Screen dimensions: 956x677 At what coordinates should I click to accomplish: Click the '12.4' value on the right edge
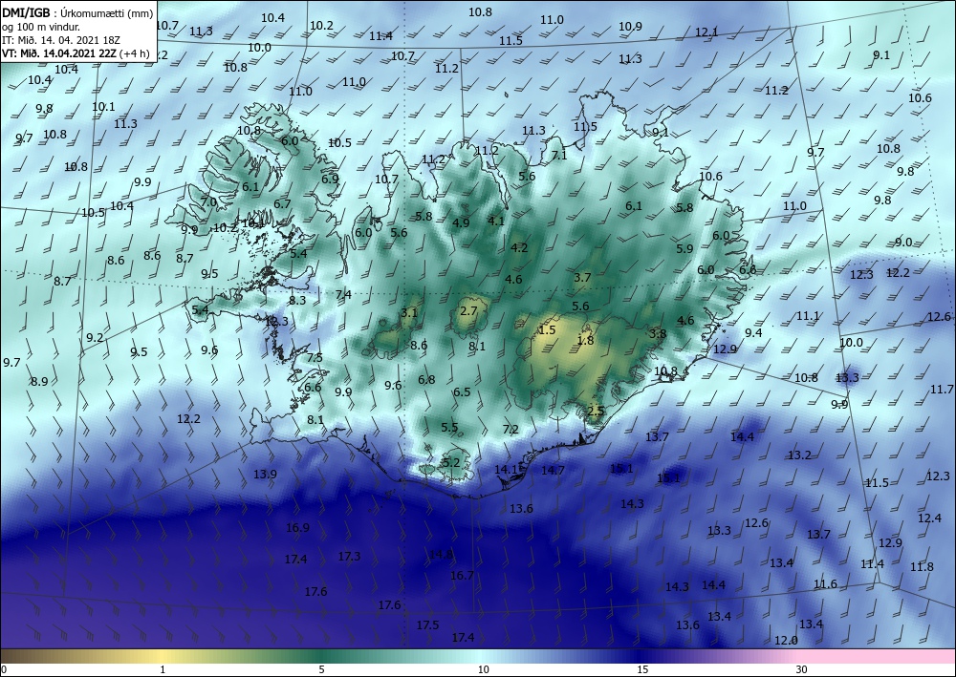point(929,518)
